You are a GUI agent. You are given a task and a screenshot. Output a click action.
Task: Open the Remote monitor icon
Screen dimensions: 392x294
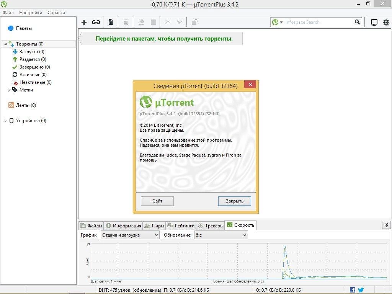point(374,22)
